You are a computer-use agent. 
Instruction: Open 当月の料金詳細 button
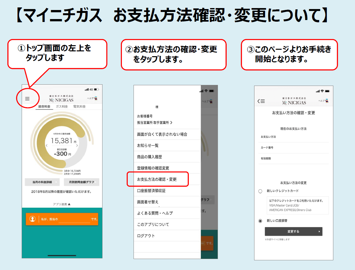point(42,182)
